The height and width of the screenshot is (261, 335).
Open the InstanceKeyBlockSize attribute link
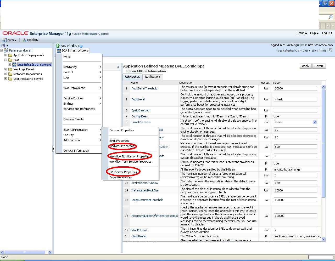pyautogui.click(x=145, y=190)
